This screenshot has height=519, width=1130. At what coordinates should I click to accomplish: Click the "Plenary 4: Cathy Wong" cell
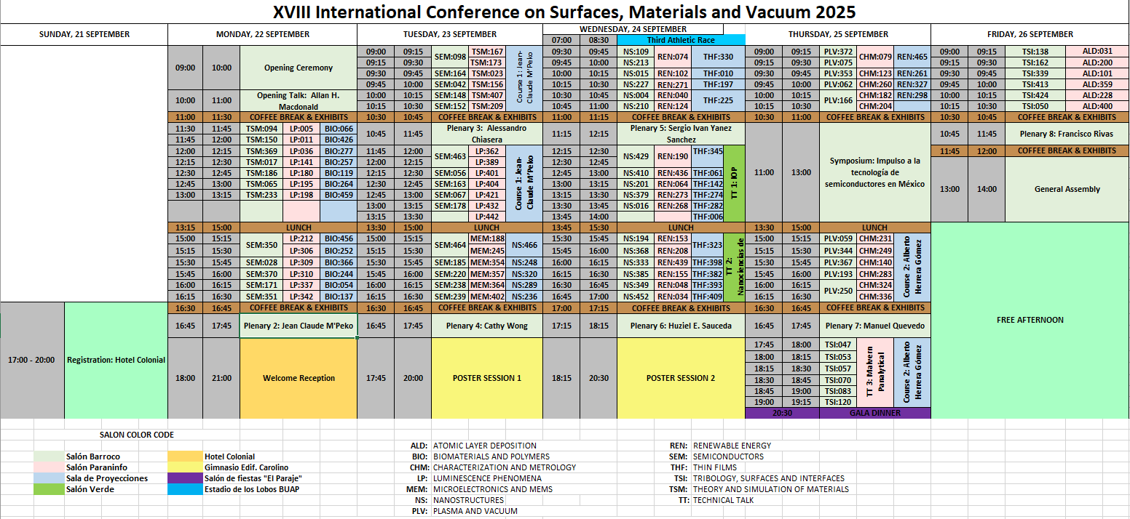(487, 326)
